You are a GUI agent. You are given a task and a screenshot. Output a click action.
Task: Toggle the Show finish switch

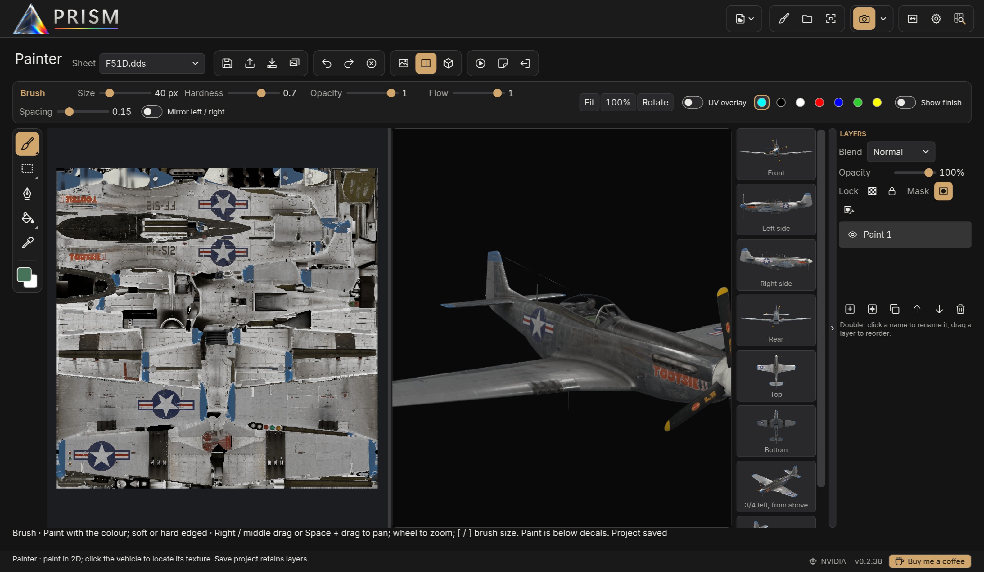pos(905,102)
